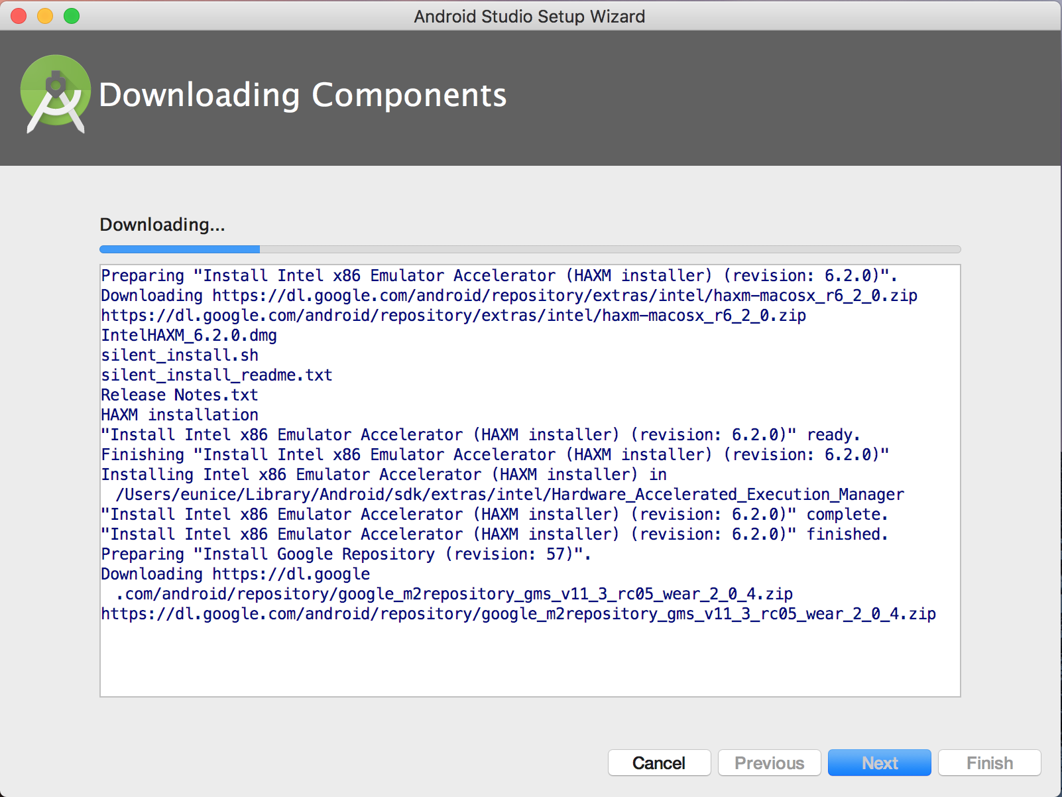Click the Android Studio logo icon

56,94
